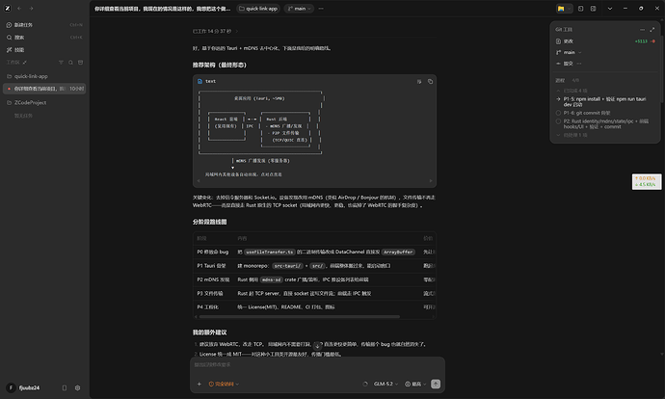This screenshot has width=665, height=399.
Task: Open the quick-link-app project folder
Action: click(44, 76)
